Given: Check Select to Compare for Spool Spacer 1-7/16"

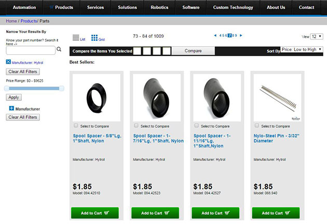Looking at the screenshot, I should tap(137, 126).
